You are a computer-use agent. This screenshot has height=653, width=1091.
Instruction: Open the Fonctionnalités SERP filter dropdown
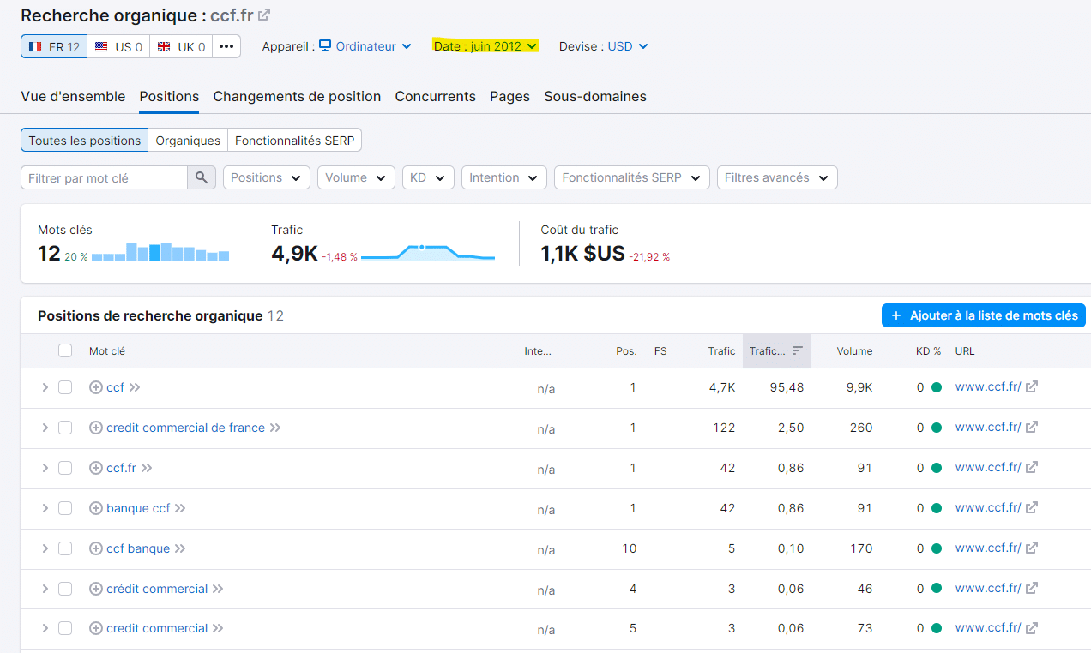(x=632, y=177)
